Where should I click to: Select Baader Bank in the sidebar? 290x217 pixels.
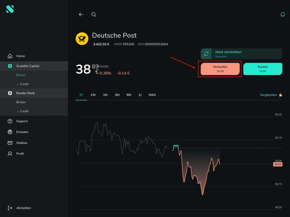pos(34,93)
